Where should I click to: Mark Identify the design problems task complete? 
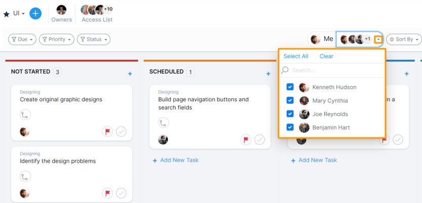[x=121, y=193]
